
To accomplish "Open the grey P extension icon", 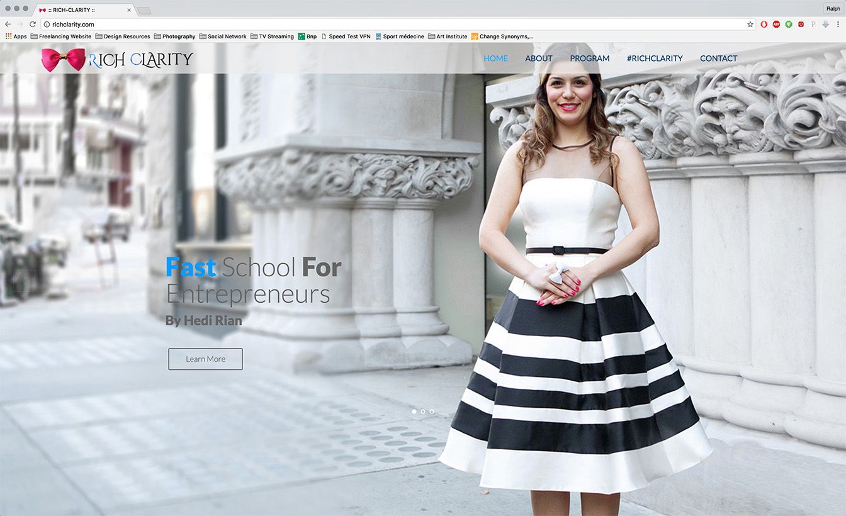I will 813,24.
